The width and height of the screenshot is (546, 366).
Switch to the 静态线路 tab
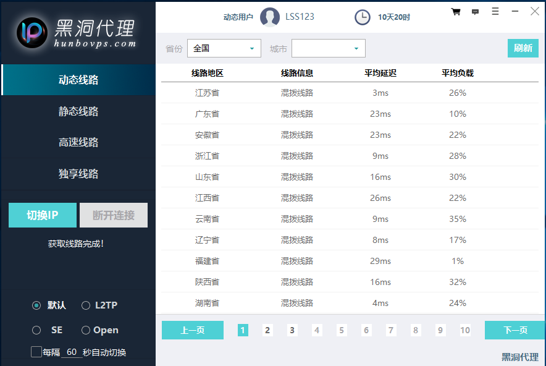click(x=78, y=111)
